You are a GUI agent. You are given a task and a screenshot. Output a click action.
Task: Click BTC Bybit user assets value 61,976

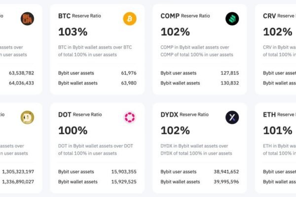click(x=128, y=73)
